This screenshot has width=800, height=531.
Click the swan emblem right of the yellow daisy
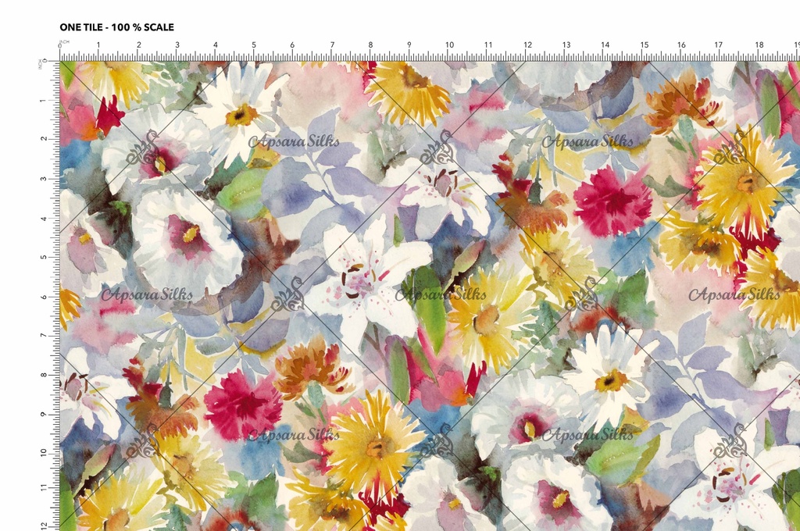click(x=583, y=294)
